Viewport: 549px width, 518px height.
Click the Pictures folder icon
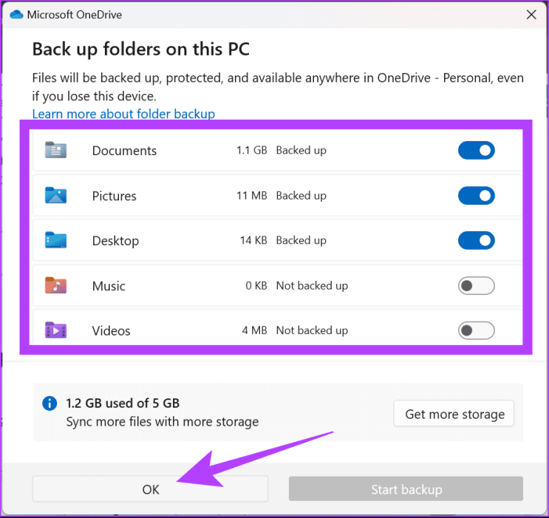pyautogui.click(x=55, y=196)
